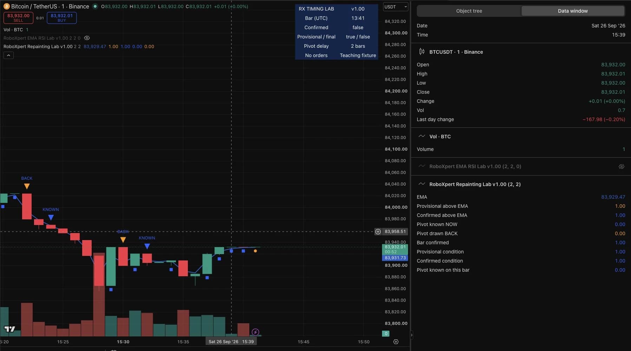
Task: Click the 84,100.00 price axis label
Action: click(396, 149)
